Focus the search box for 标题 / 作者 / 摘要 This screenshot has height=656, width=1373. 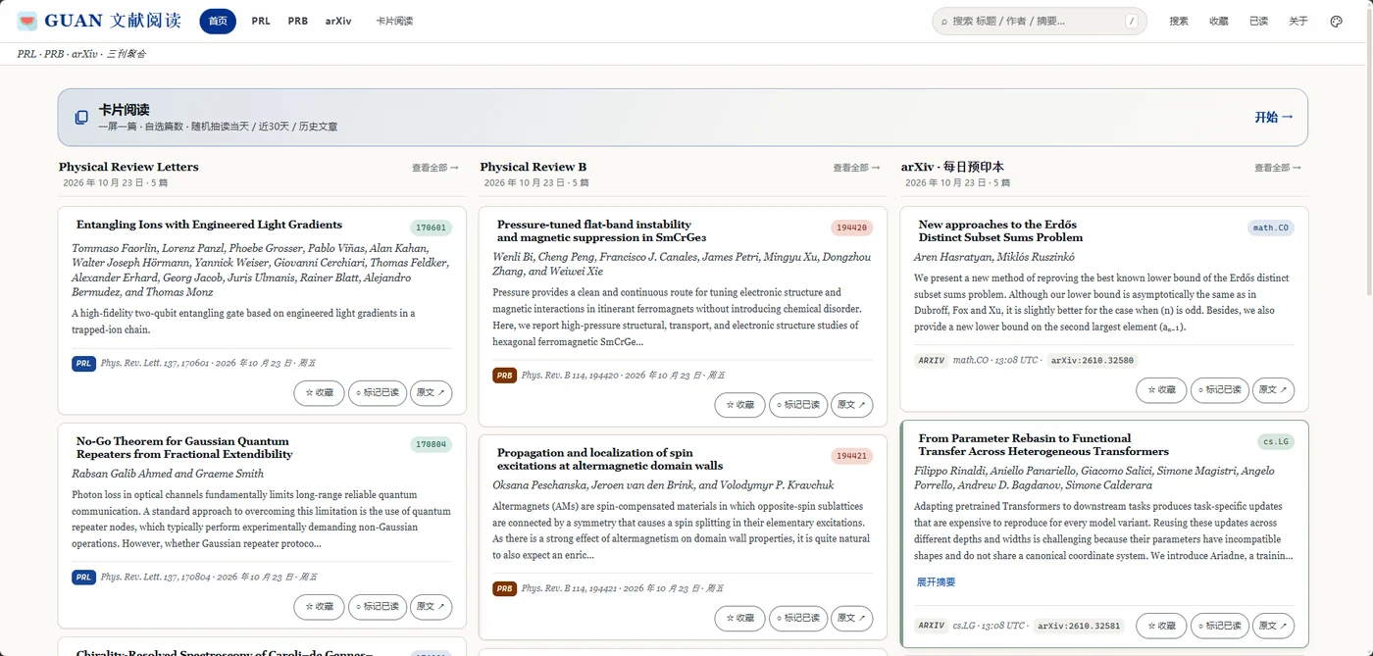point(1040,21)
